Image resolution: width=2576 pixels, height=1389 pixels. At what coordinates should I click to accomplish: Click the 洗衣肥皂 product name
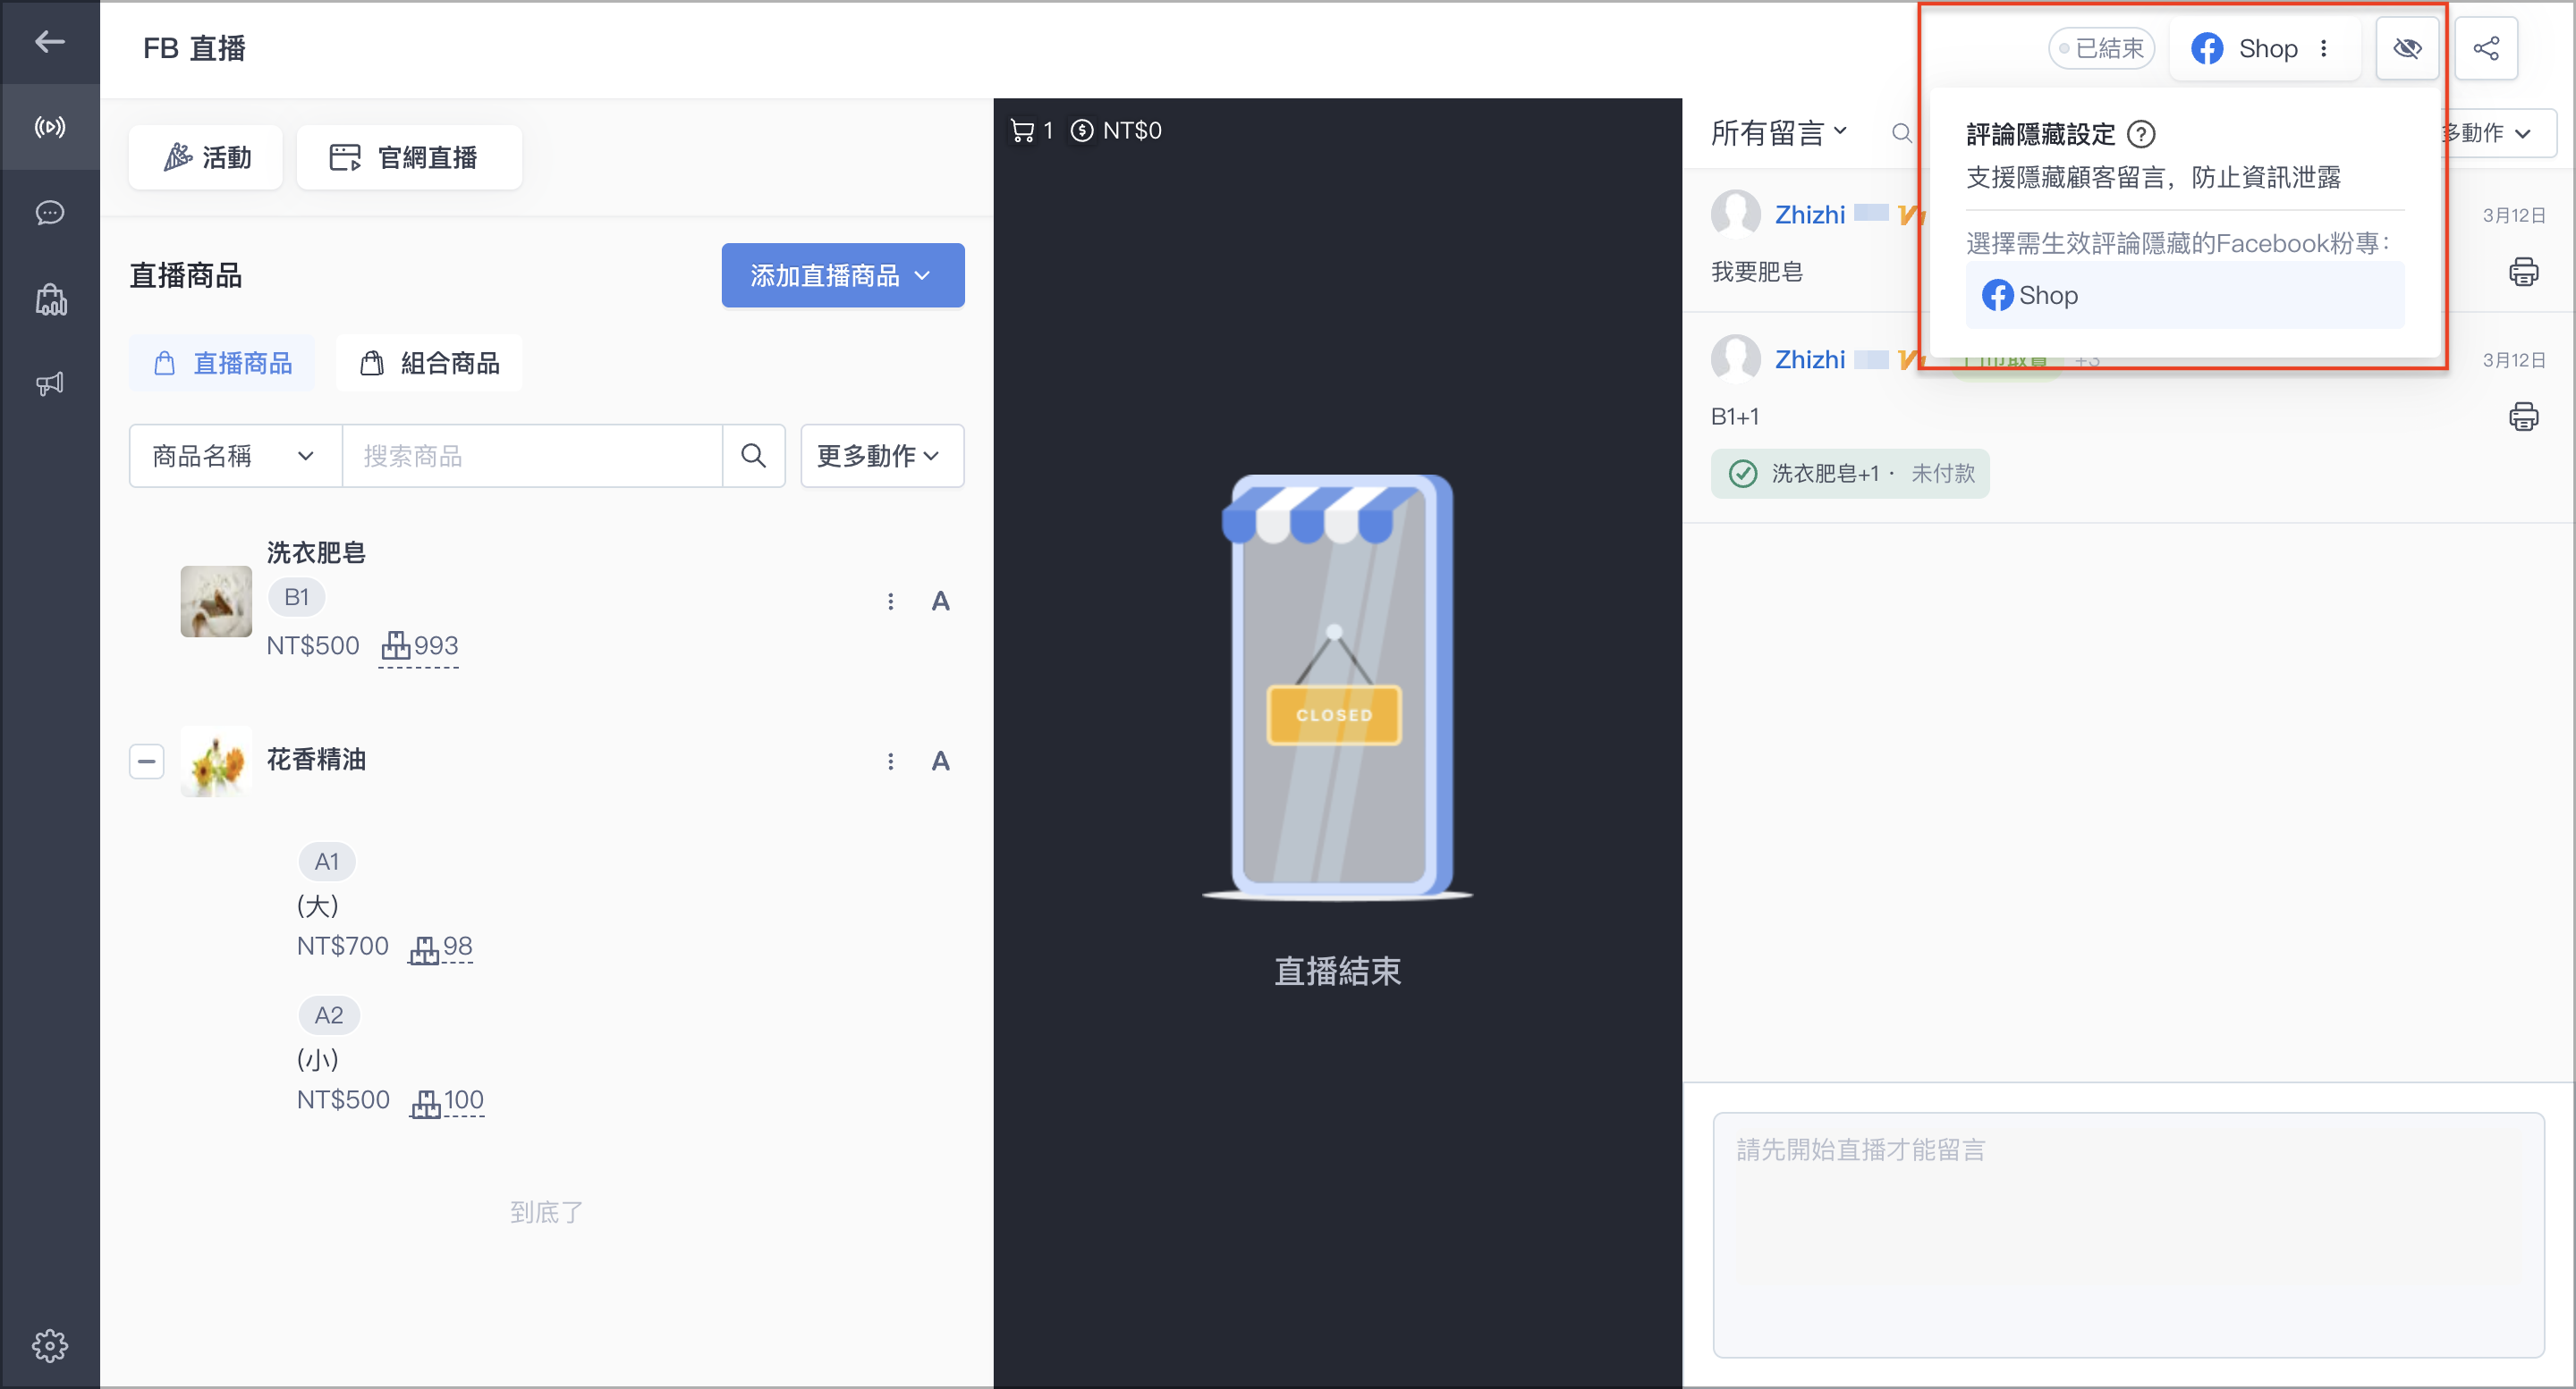click(315, 552)
